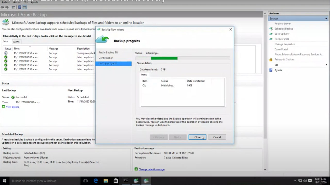Click the Status column header in Jobs list
Viewport: 330px width, 185px height.
[x=8, y=49]
